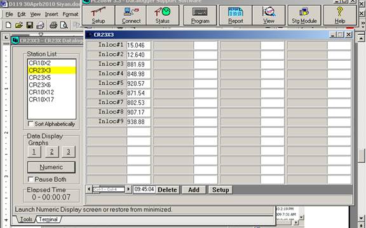Toggle the Pause Both checkbox

(x=30, y=179)
